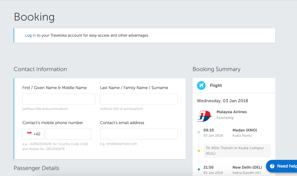Viewport: 297px width, 176px height.
Task: Click the 21:50 arrival timeline dot
Action: click(x=199, y=169)
